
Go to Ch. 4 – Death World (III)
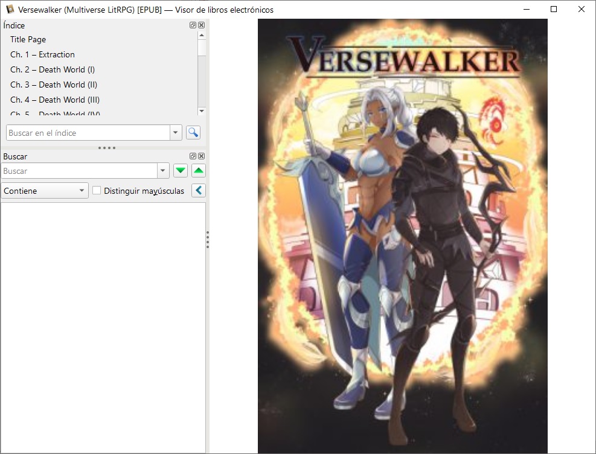[55, 100]
